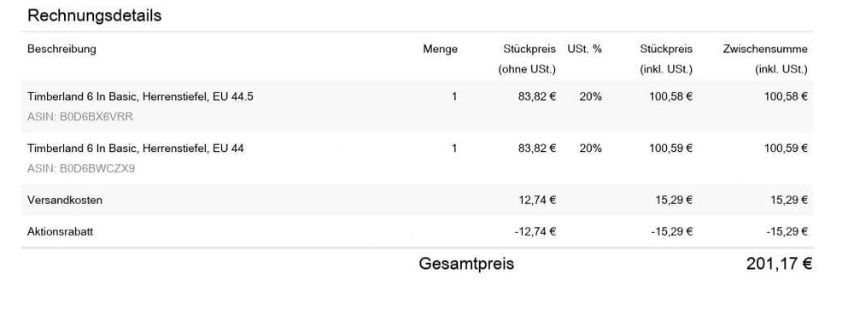Image resolution: width=854 pixels, height=309 pixels.
Task: Click the Versandkosten 12,74 € net price
Action: pyautogui.click(x=537, y=201)
